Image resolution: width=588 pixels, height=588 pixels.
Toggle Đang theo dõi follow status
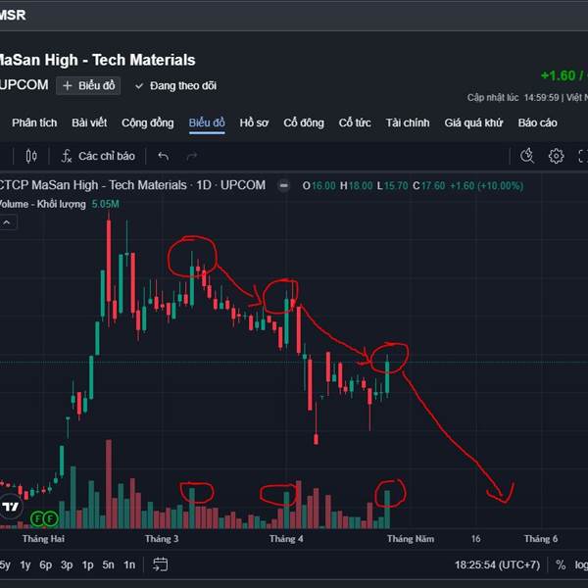pos(175,86)
